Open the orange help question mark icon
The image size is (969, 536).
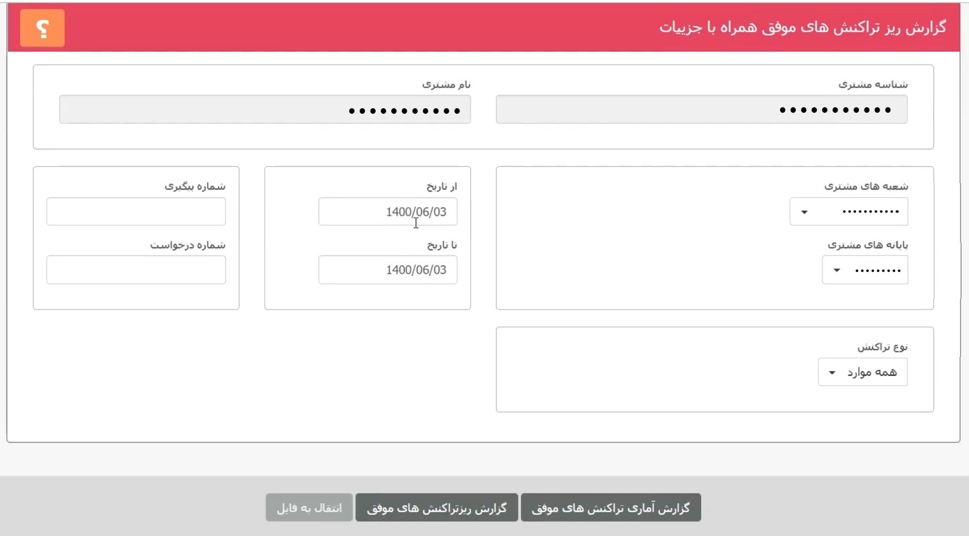(42, 28)
